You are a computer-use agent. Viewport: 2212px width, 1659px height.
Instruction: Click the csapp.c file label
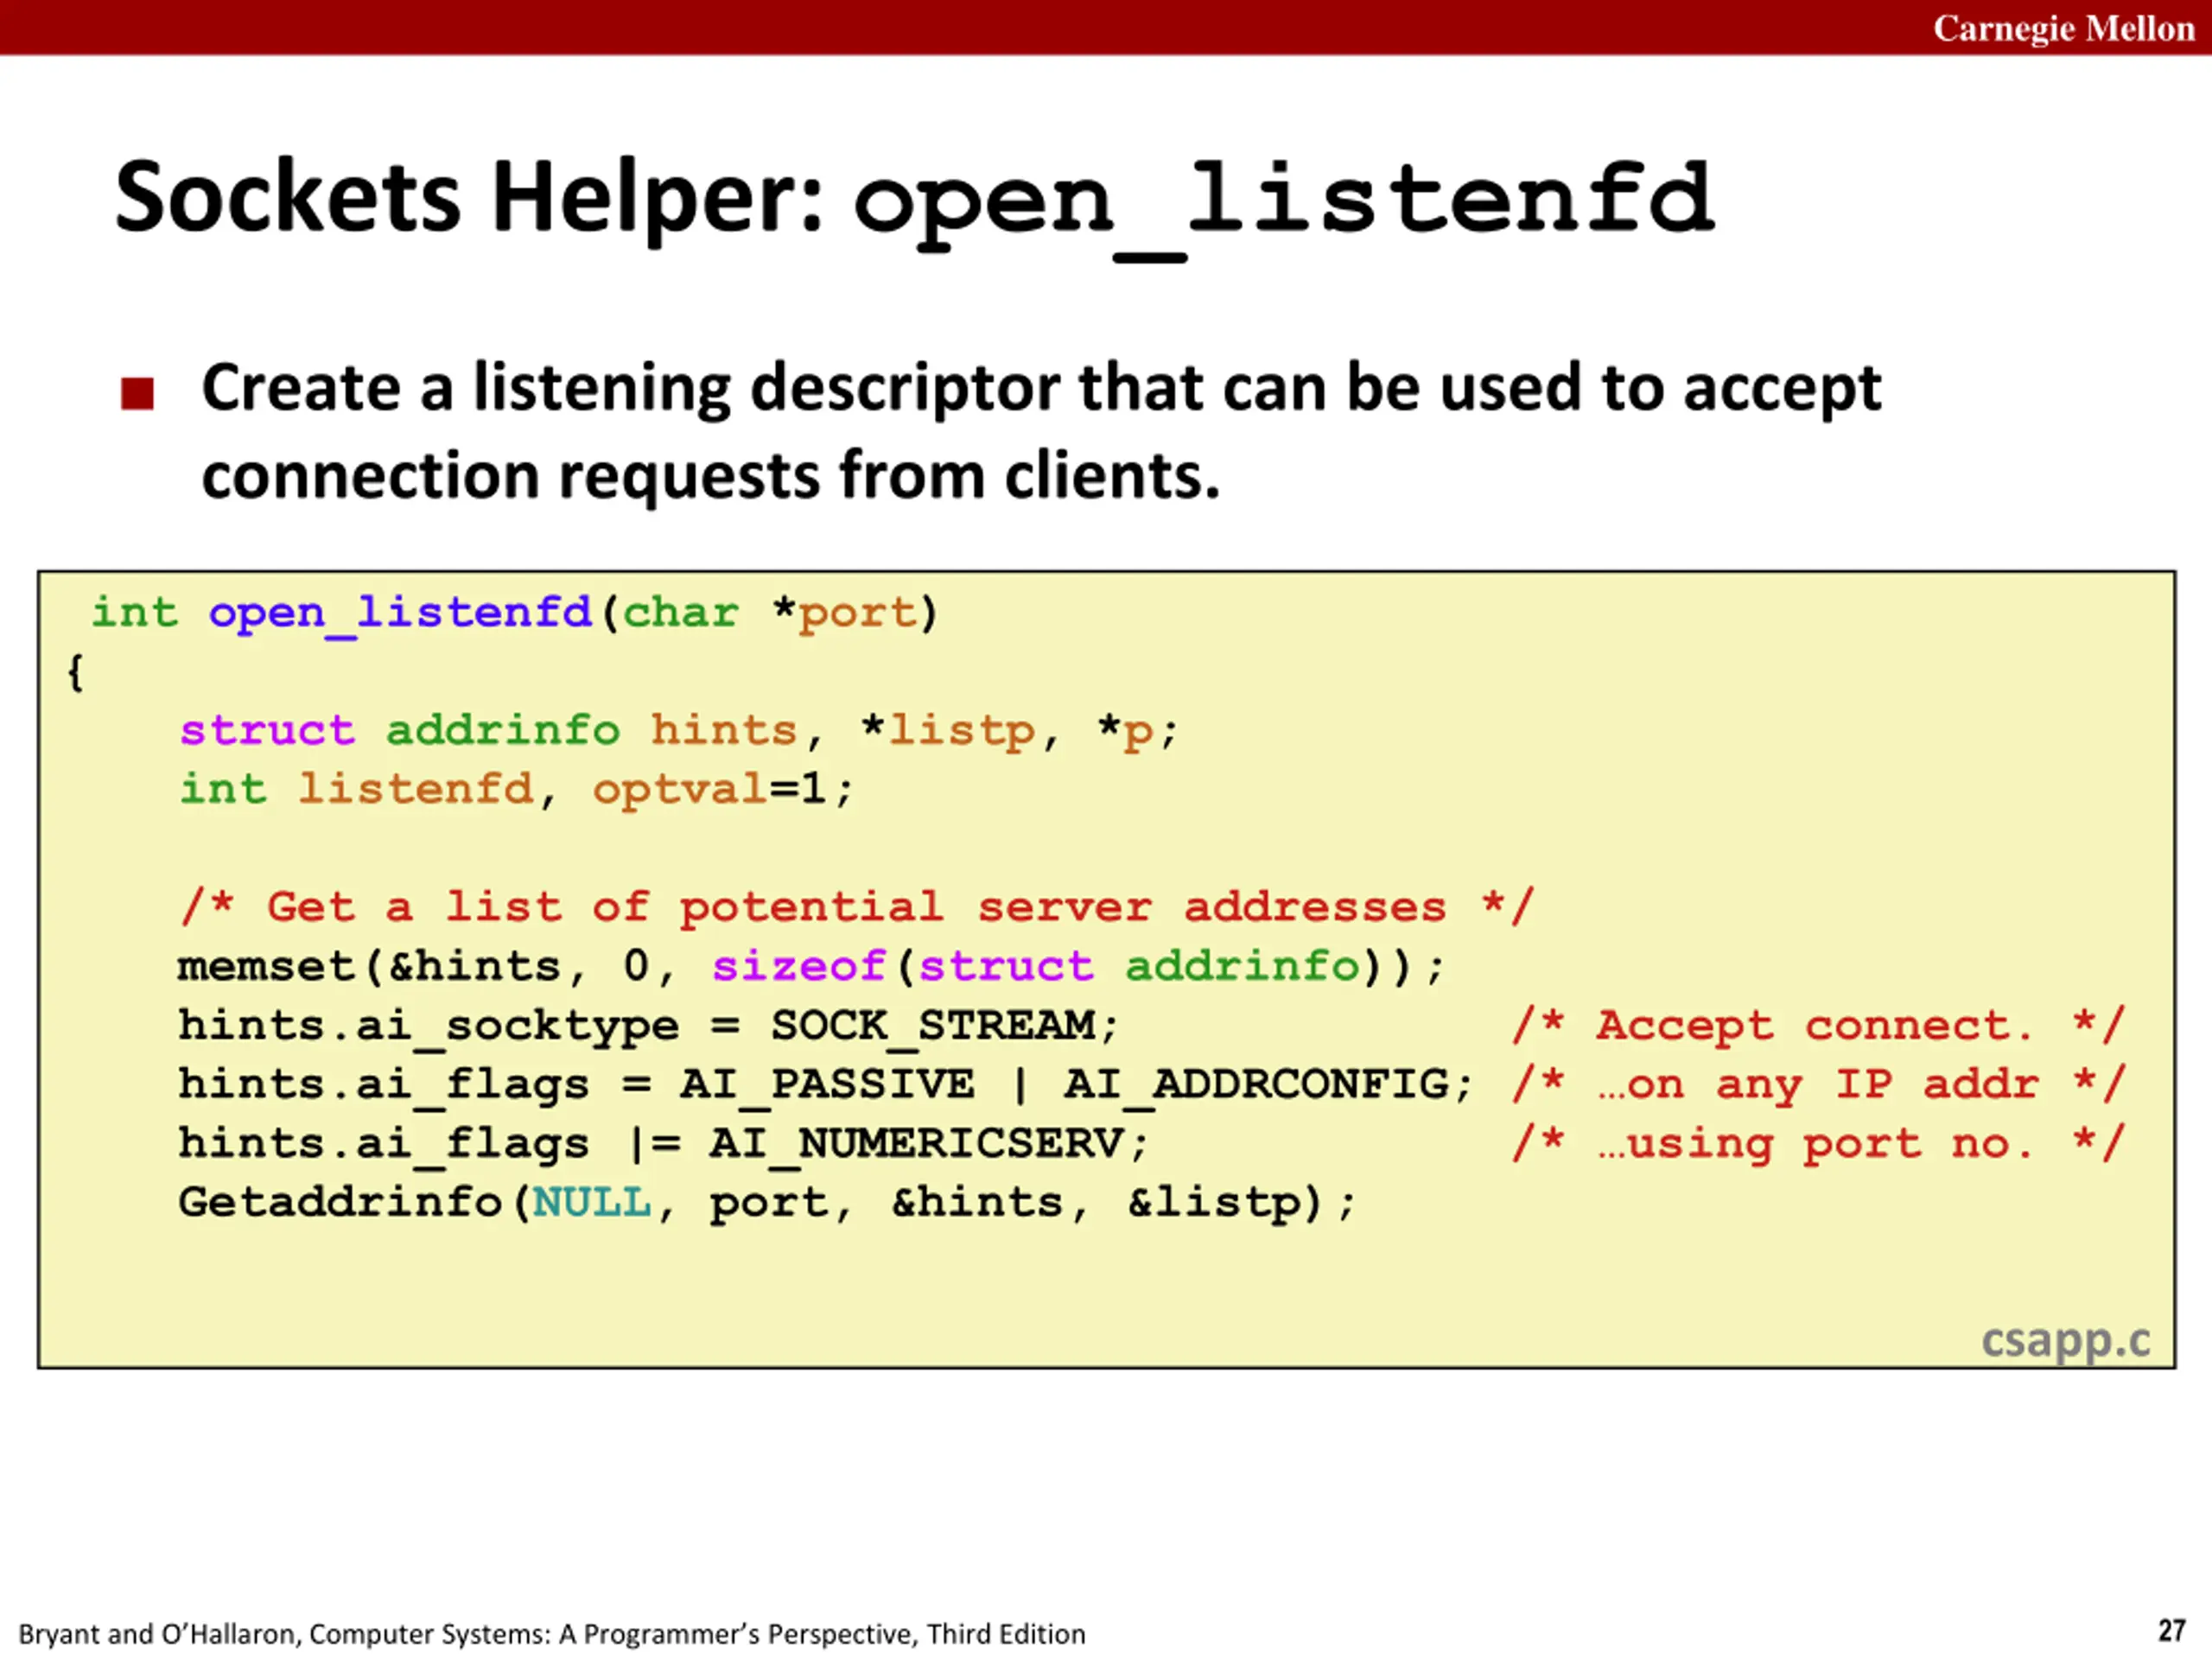click(x=2065, y=1340)
